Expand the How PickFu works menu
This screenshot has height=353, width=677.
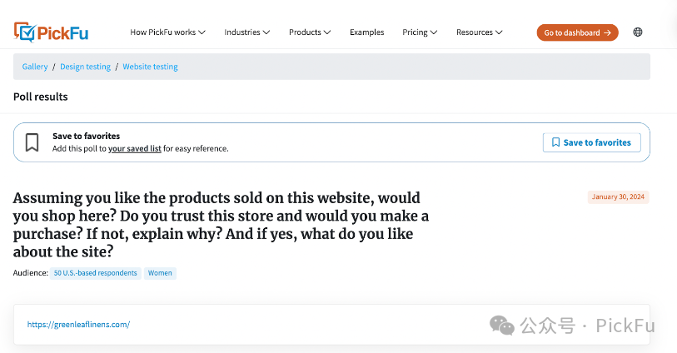tap(167, 32)
